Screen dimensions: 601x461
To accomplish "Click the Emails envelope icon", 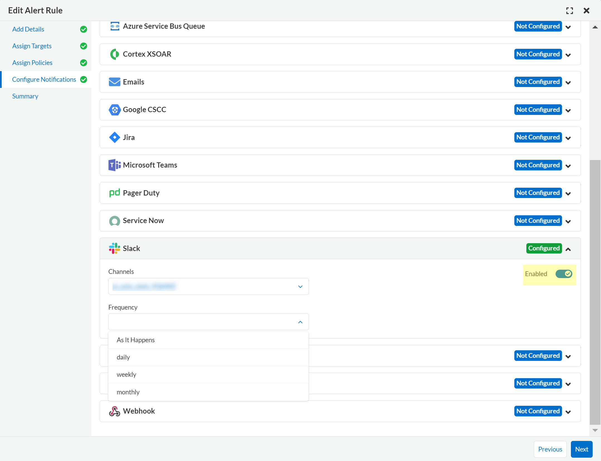I will tap(115, 82).
